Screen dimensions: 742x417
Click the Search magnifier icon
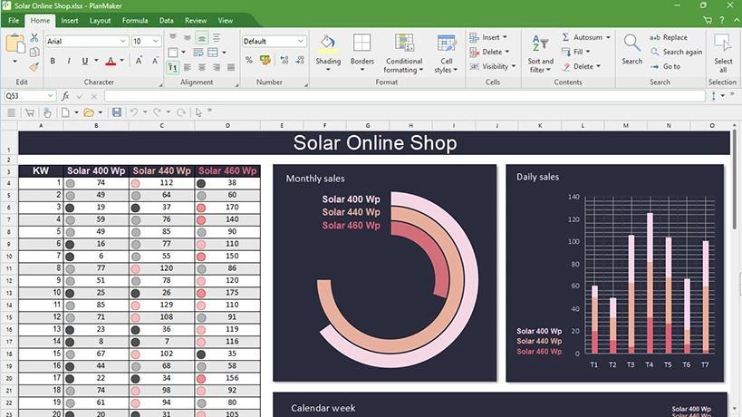coord(631,44)
